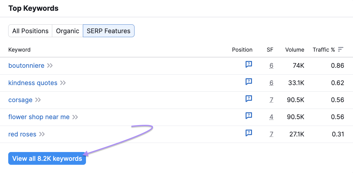353x173 pixels.
Task: Click SF count 7 for red roses
Action: pyautogui.click(x=271, y=134)
